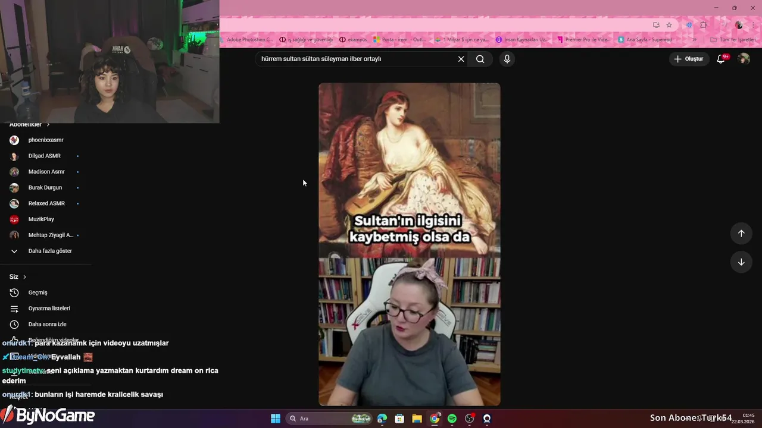This screenshot has width=762, height=428.
Task: Go to next Short with down arrow
Action: click(x=741, y=262)
